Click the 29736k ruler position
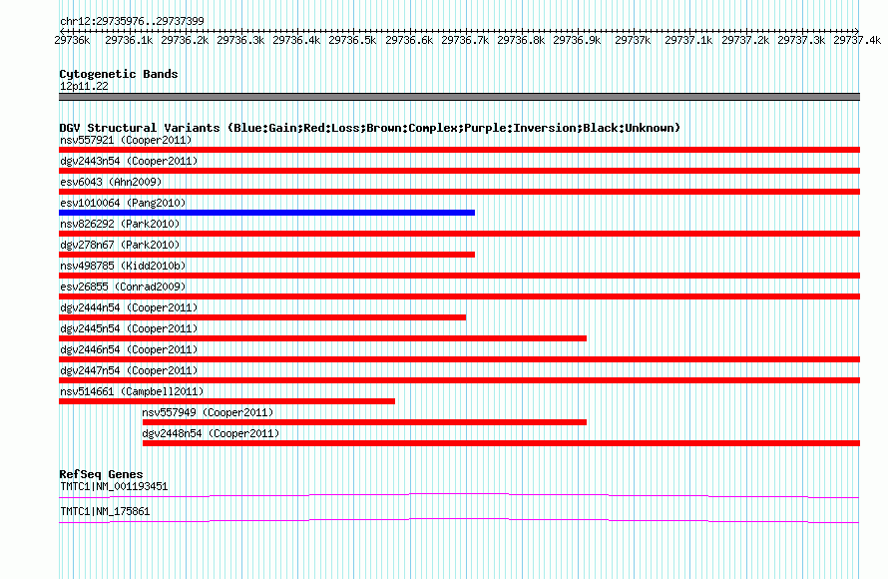This screenshot has height=579, width=888. tap(72, 40)
